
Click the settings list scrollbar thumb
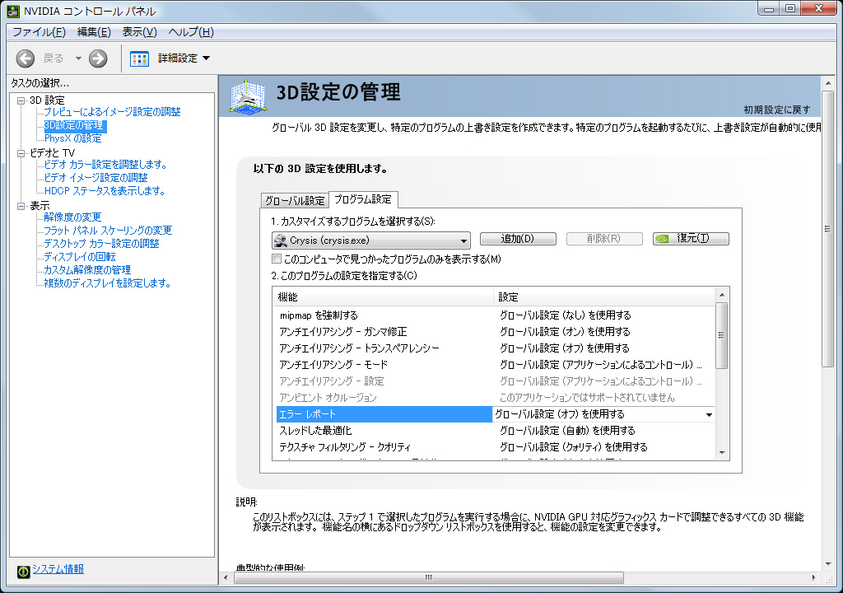722,335
